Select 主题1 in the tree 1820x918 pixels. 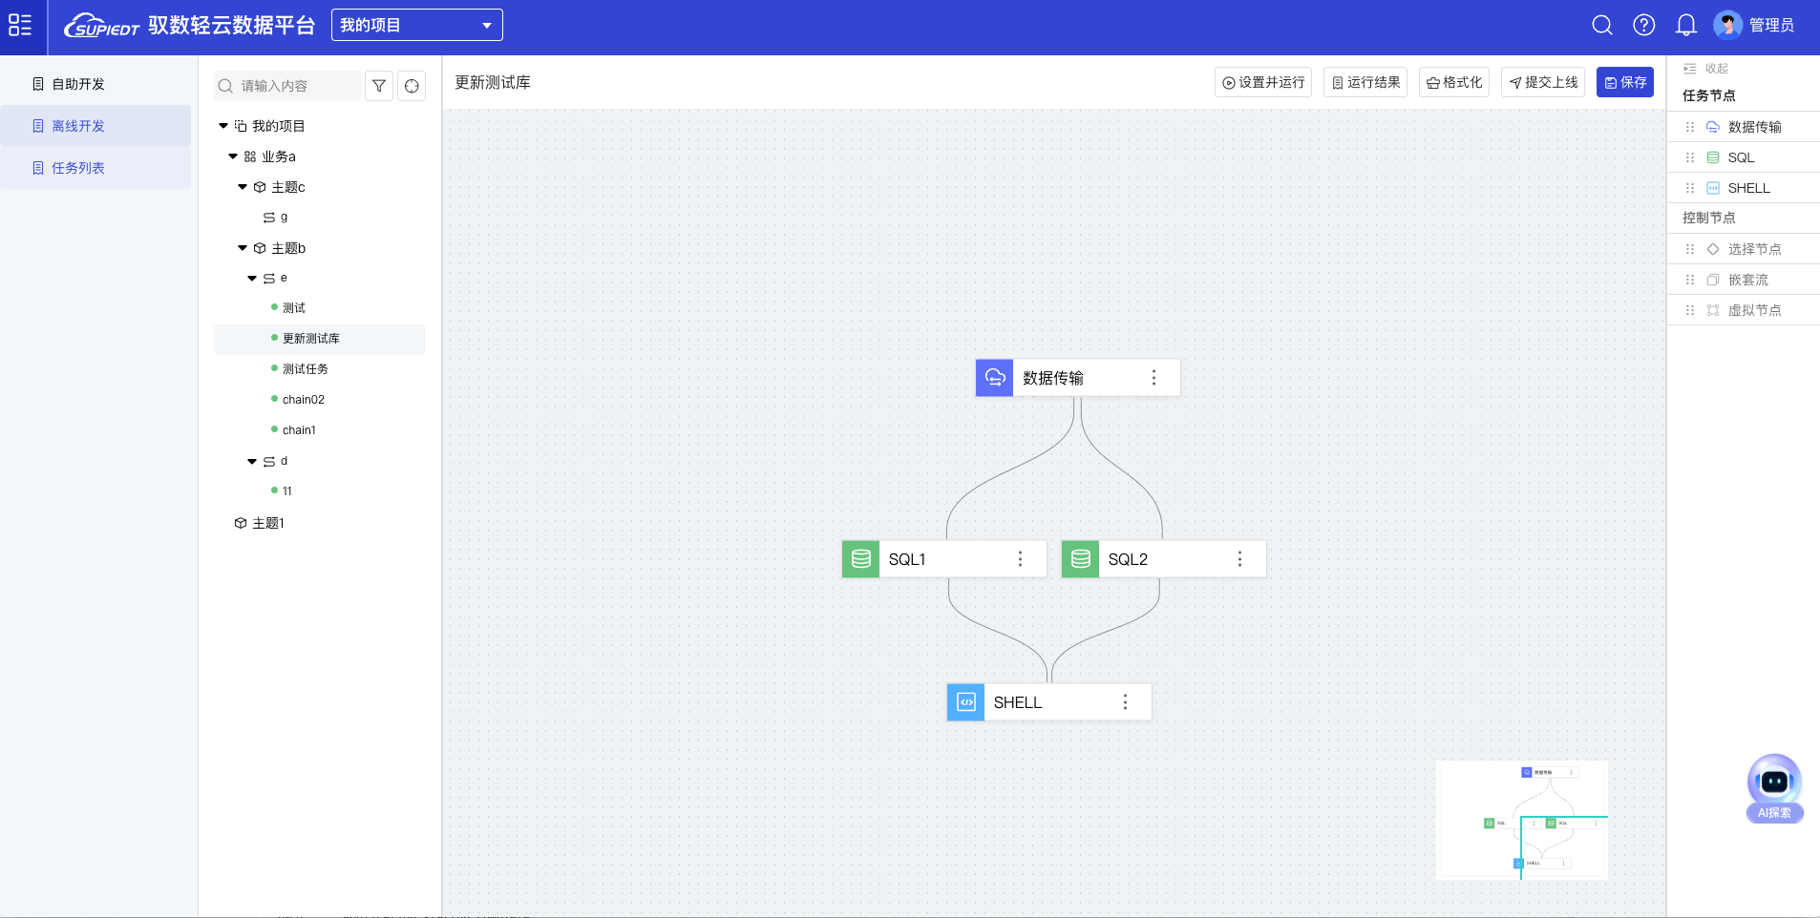click(x=268, y=523)
